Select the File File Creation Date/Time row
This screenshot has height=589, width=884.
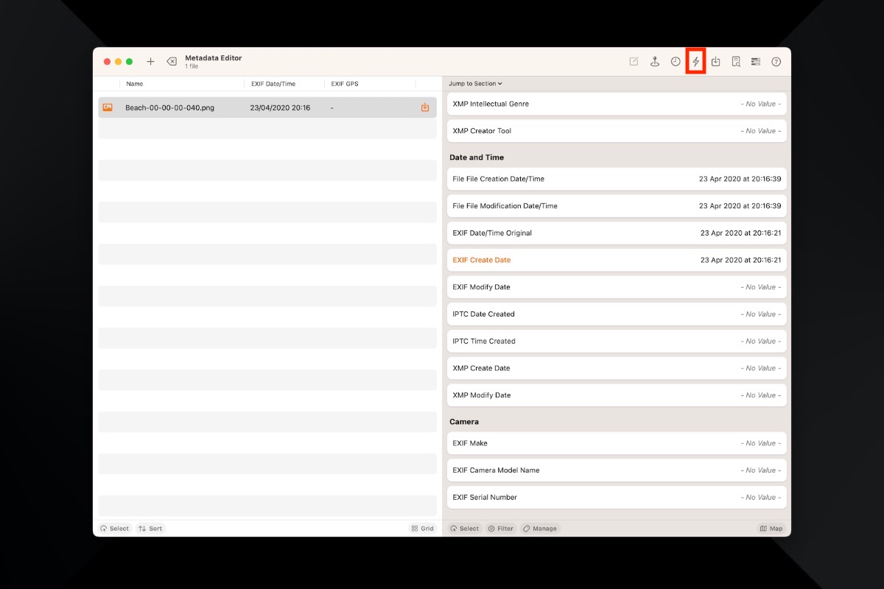617,179
